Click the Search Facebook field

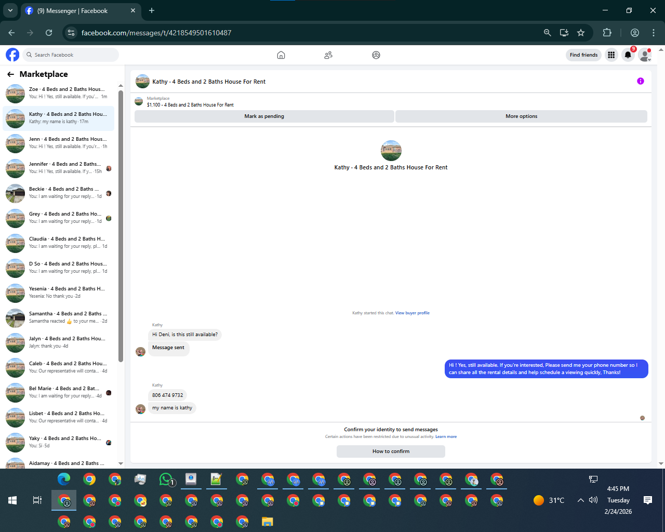click(x=72, y=55)
